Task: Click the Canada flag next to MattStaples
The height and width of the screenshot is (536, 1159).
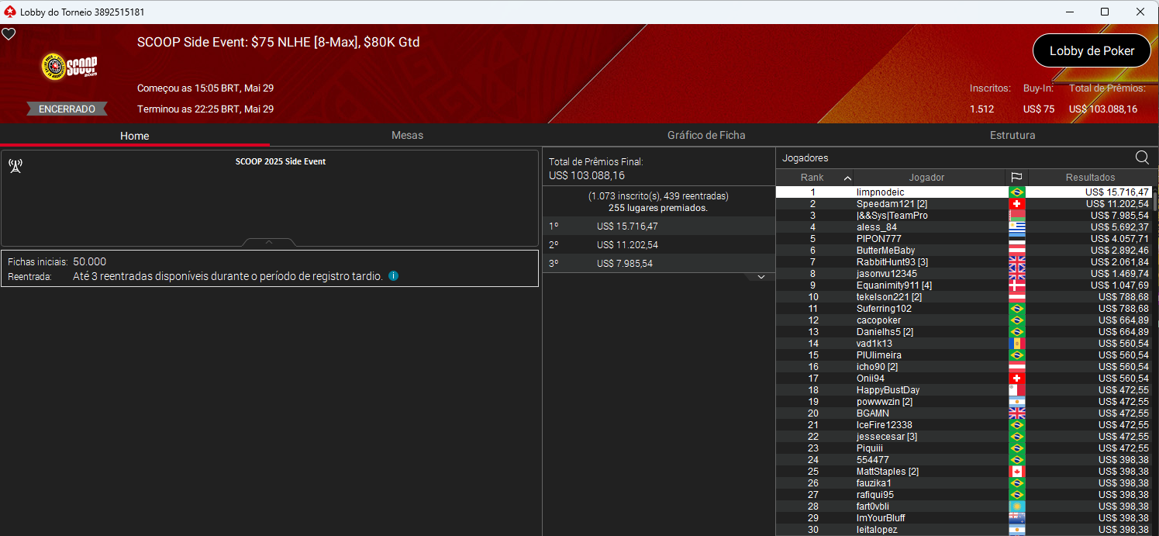Action: click(1016, 471)
